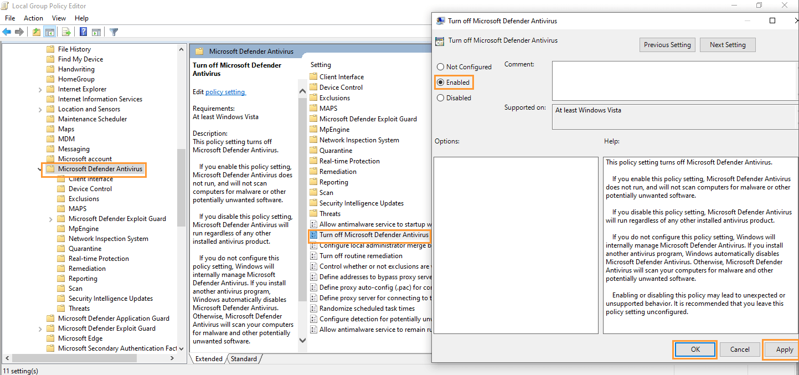Click the Setting column header
The height and width of the screenshot is (375, 799).
coord(321,65)
